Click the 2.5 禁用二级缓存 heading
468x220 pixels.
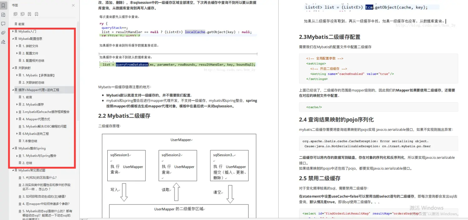pyautogui.click(x=319, y=178)
